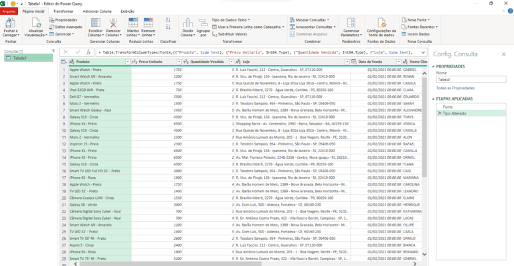Open the Arquivo menu
Viewport: 514px width, 266px height.
9,11
